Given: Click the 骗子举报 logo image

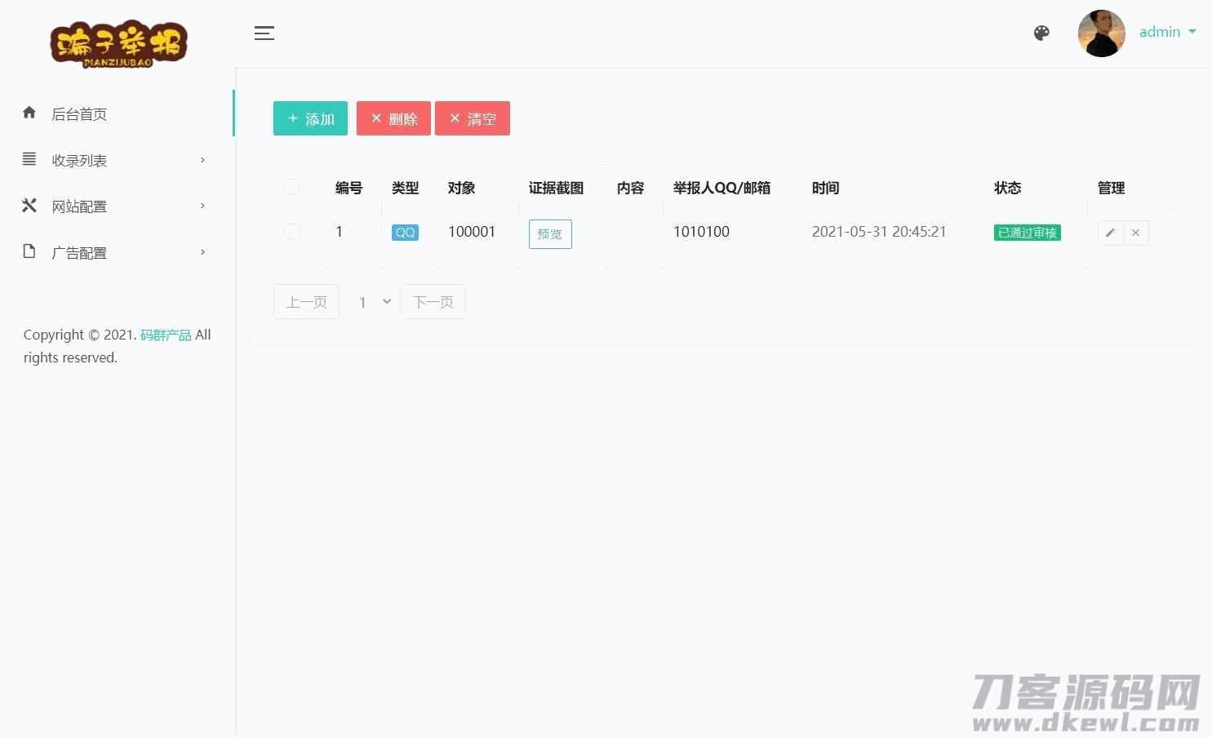Looking at the screenshot, I should coord(118,43).
